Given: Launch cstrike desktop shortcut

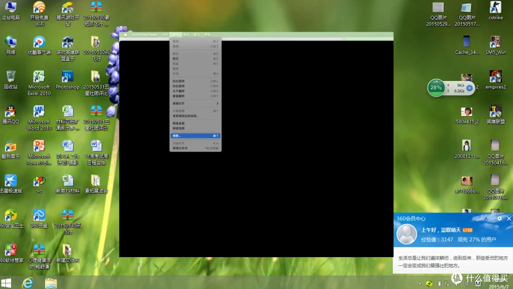Looking at the screenshot, I should pyautogui.click(x=495, y=11).
